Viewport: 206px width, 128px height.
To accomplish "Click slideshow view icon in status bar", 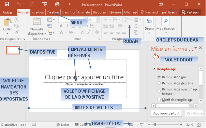I will [141, 125].
